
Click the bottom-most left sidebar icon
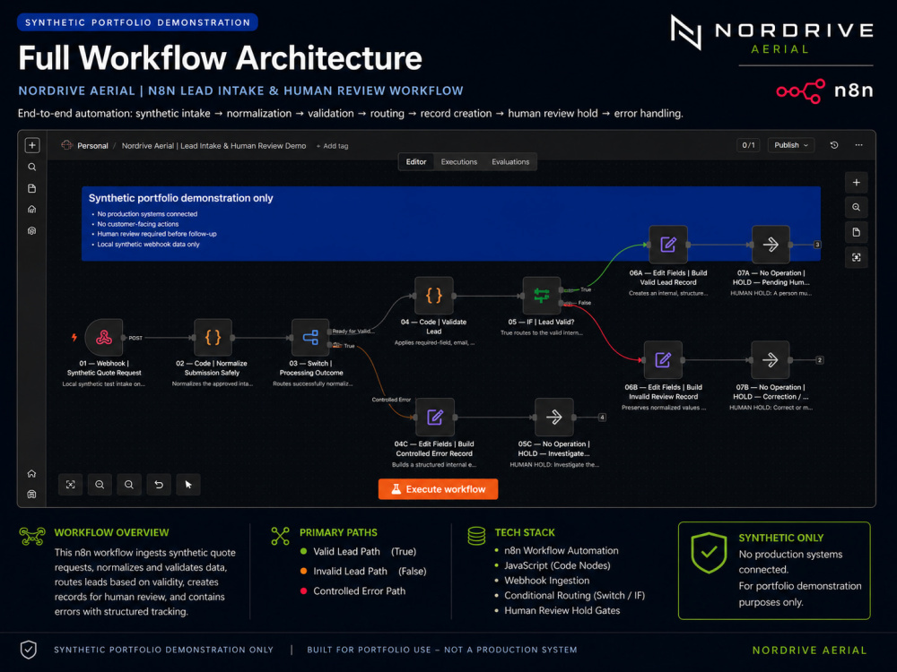[x=31, y=495]
